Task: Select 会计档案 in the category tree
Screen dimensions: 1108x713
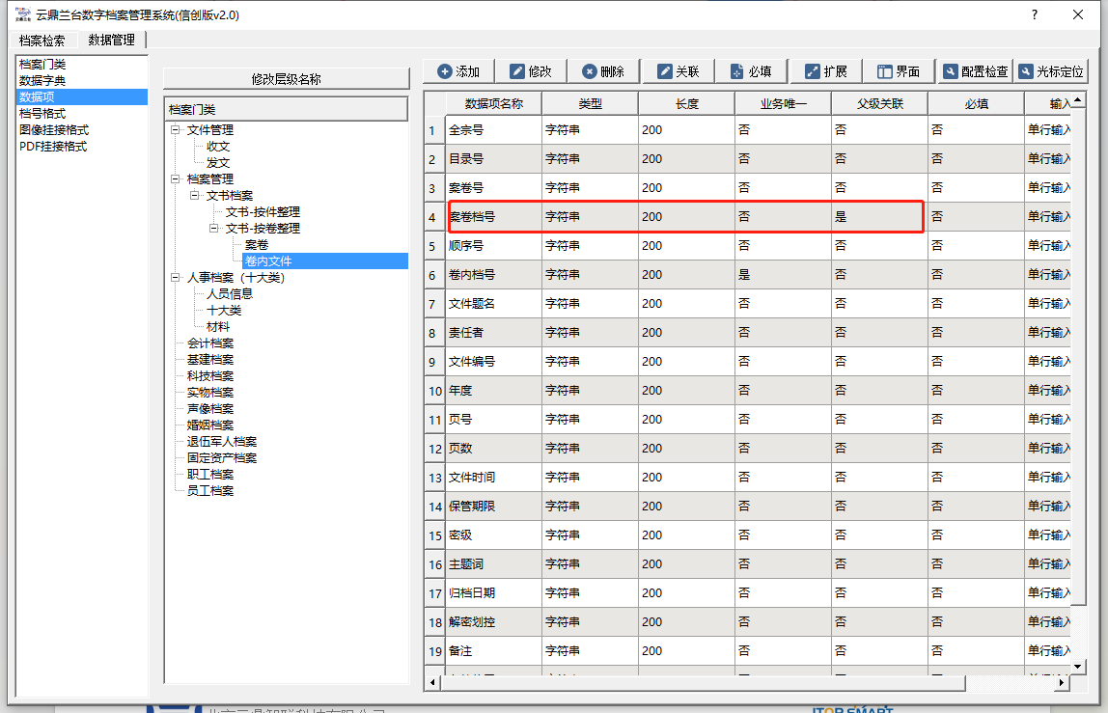Action: click(x=210, y=343)
